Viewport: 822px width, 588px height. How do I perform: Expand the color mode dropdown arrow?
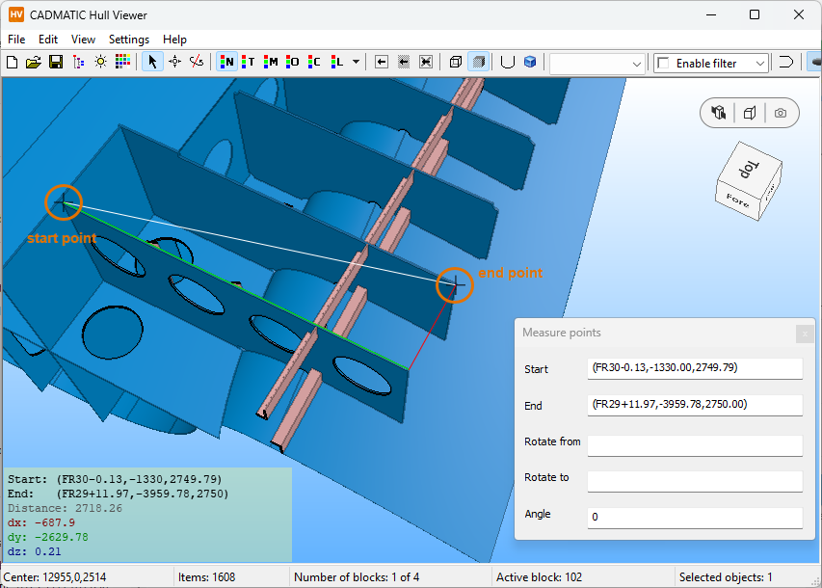(357, 62)
